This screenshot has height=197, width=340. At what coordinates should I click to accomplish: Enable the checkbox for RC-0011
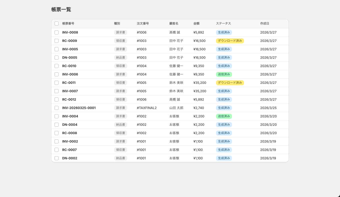[x=56, y=83]
